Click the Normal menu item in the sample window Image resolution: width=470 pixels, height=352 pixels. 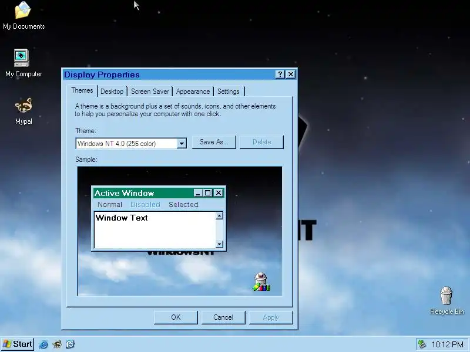coord(110,204)
